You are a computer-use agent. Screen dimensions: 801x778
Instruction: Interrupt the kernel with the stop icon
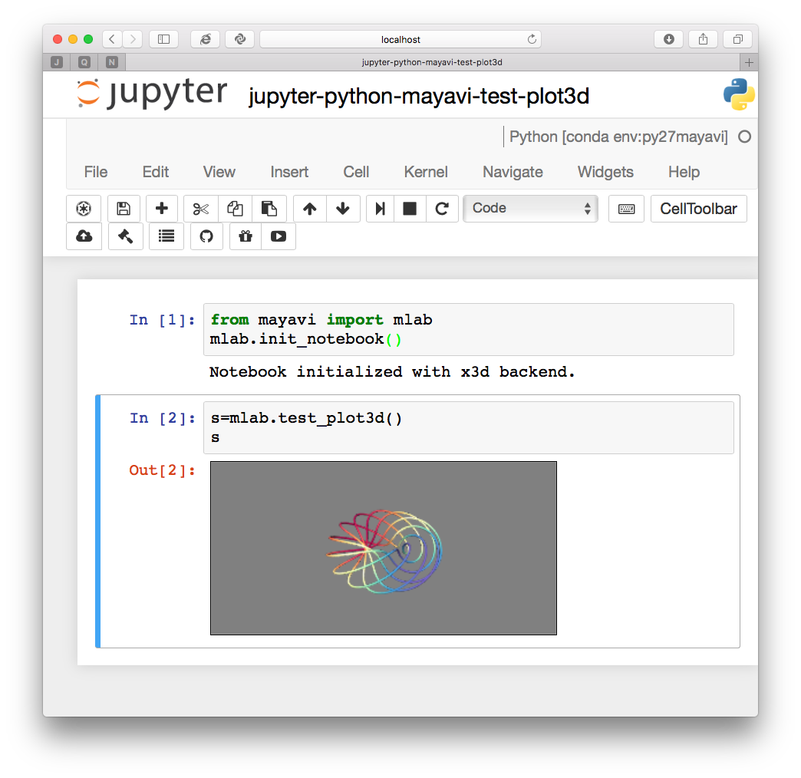[x=410, y=209]
